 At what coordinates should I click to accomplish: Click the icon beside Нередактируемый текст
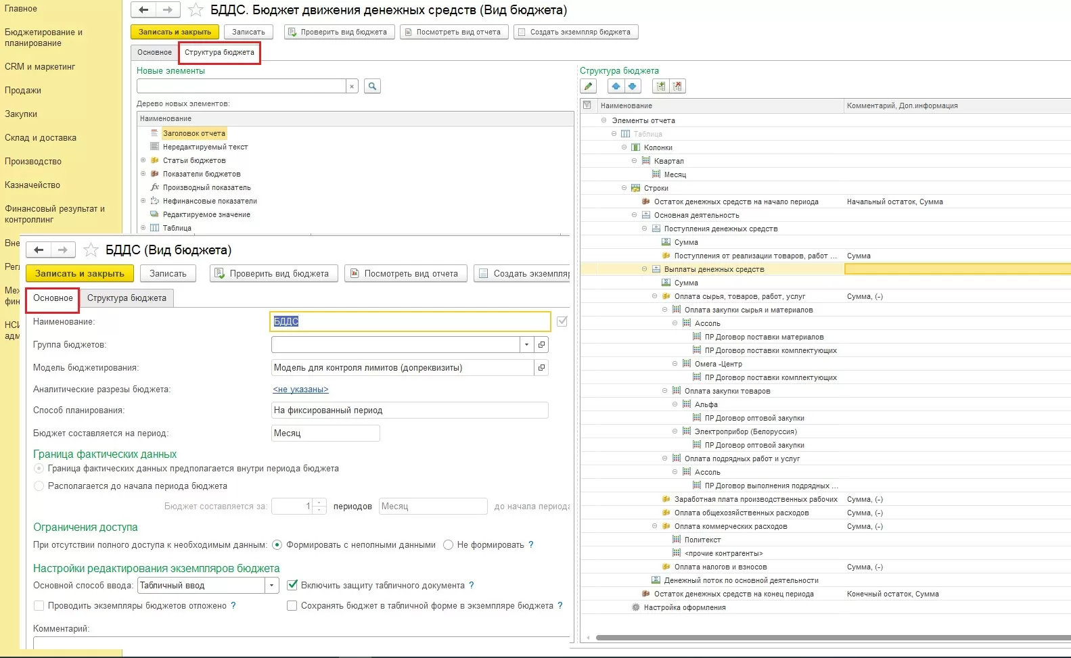[154, 147]
